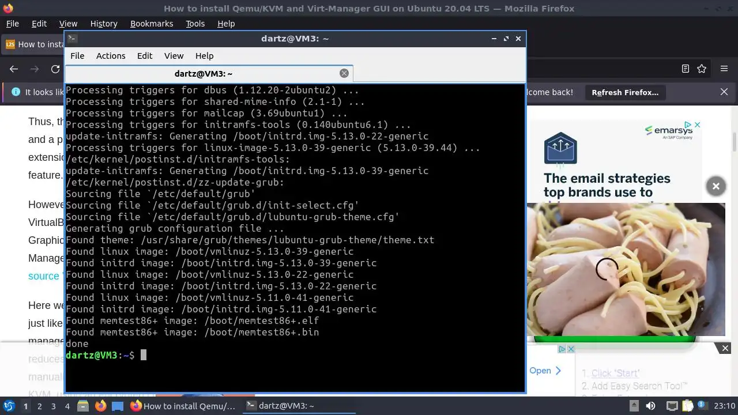The height and width of the screenshot is (415, 738).
Task: Toggle Firefox reader view
Action: click(686, 69)
